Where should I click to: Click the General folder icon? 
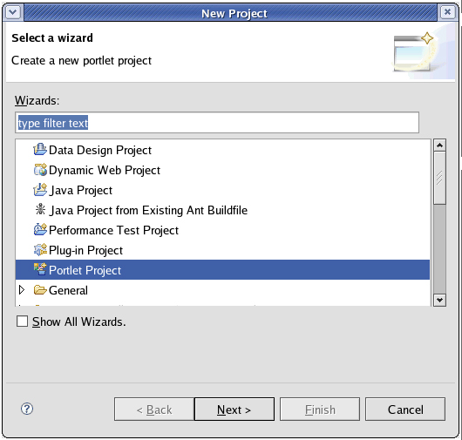click(40, 290)
